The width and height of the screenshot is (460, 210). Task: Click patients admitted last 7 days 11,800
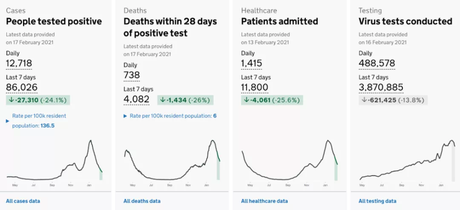(254, 87)
